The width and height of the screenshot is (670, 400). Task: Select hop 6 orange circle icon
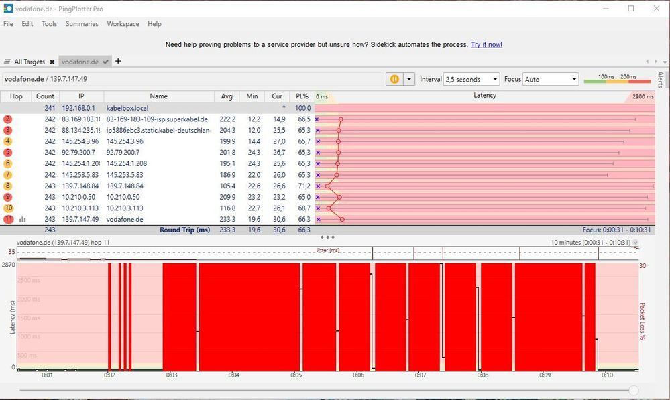point(7,163)
